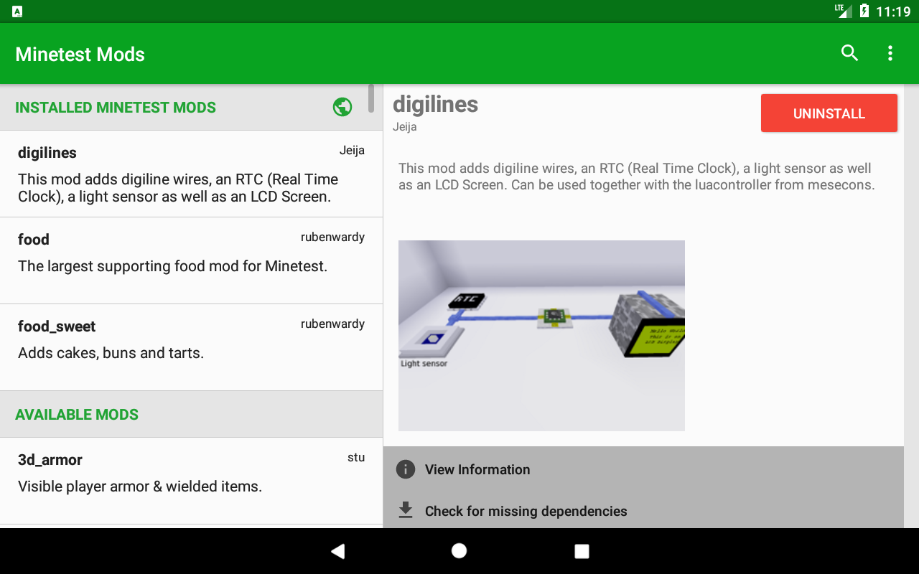Tap the digilines description in the detail pane
Screen dimensions: 919x574
point(636,177)
